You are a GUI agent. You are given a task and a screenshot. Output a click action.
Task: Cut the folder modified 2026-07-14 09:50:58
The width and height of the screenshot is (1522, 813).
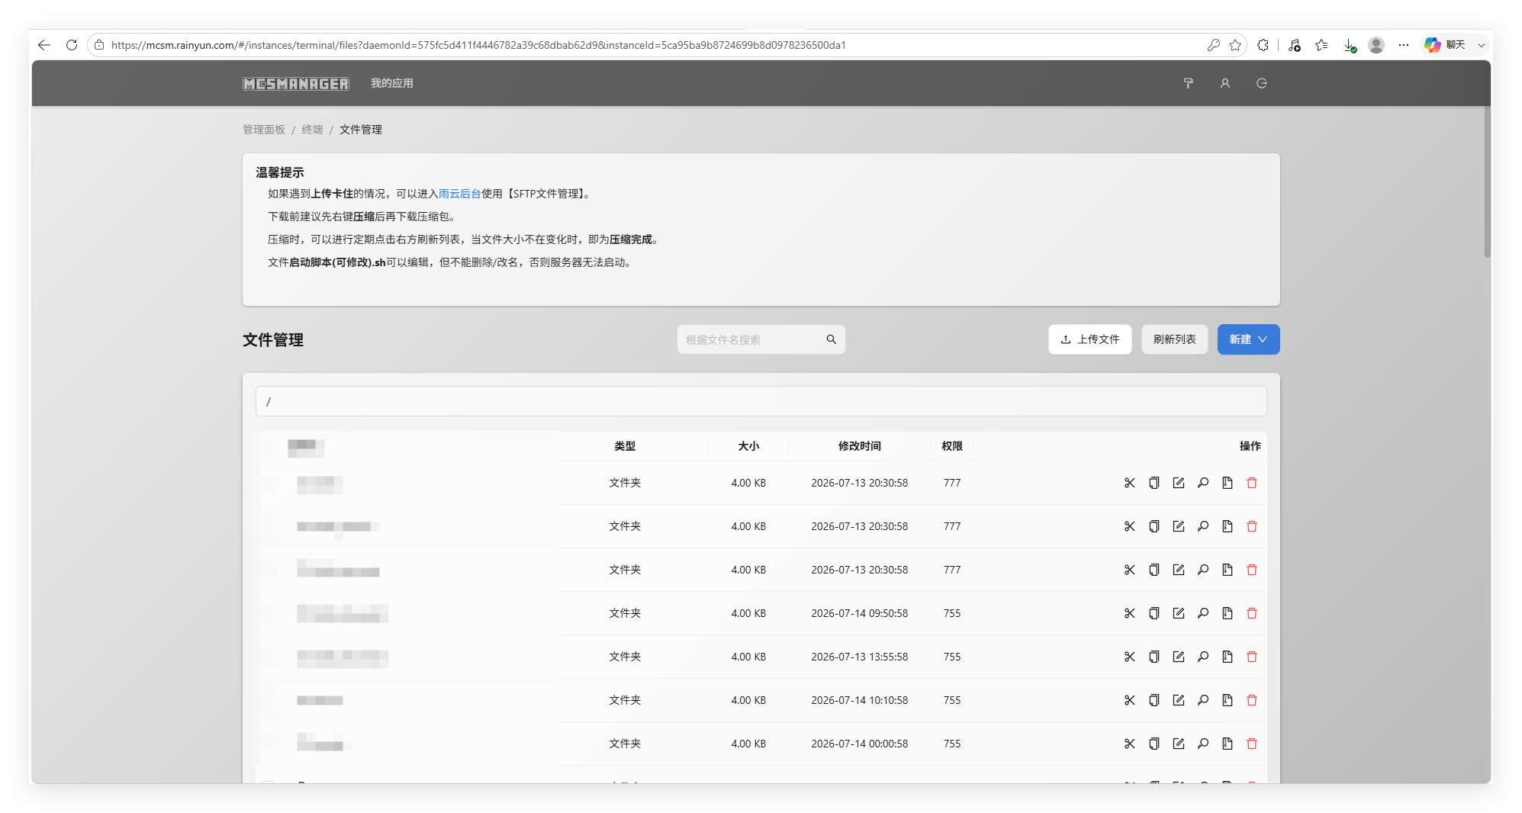point(1130,613)
